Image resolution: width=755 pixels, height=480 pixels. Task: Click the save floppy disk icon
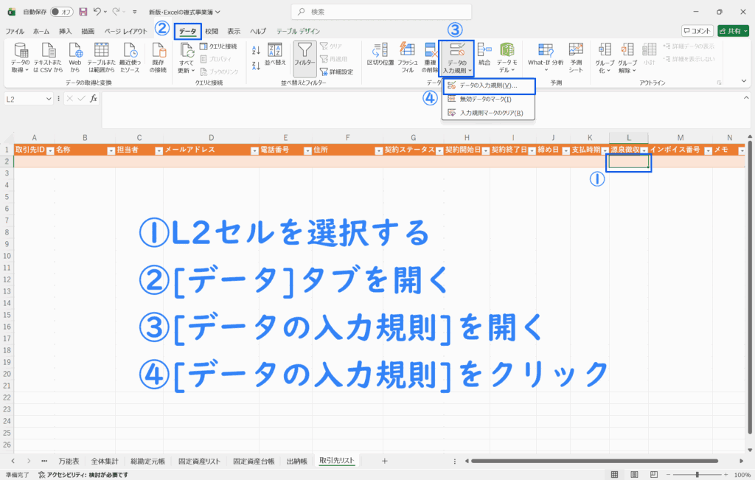click(83, 12)
